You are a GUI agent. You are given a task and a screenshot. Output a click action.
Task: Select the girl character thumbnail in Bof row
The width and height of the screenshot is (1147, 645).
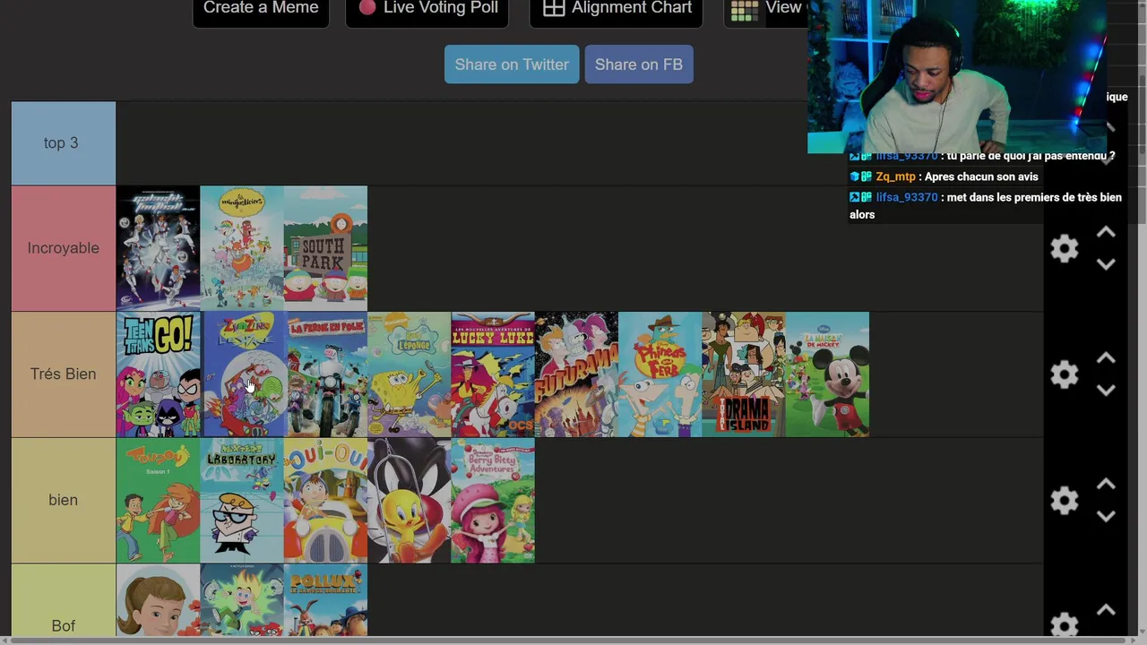158,601
